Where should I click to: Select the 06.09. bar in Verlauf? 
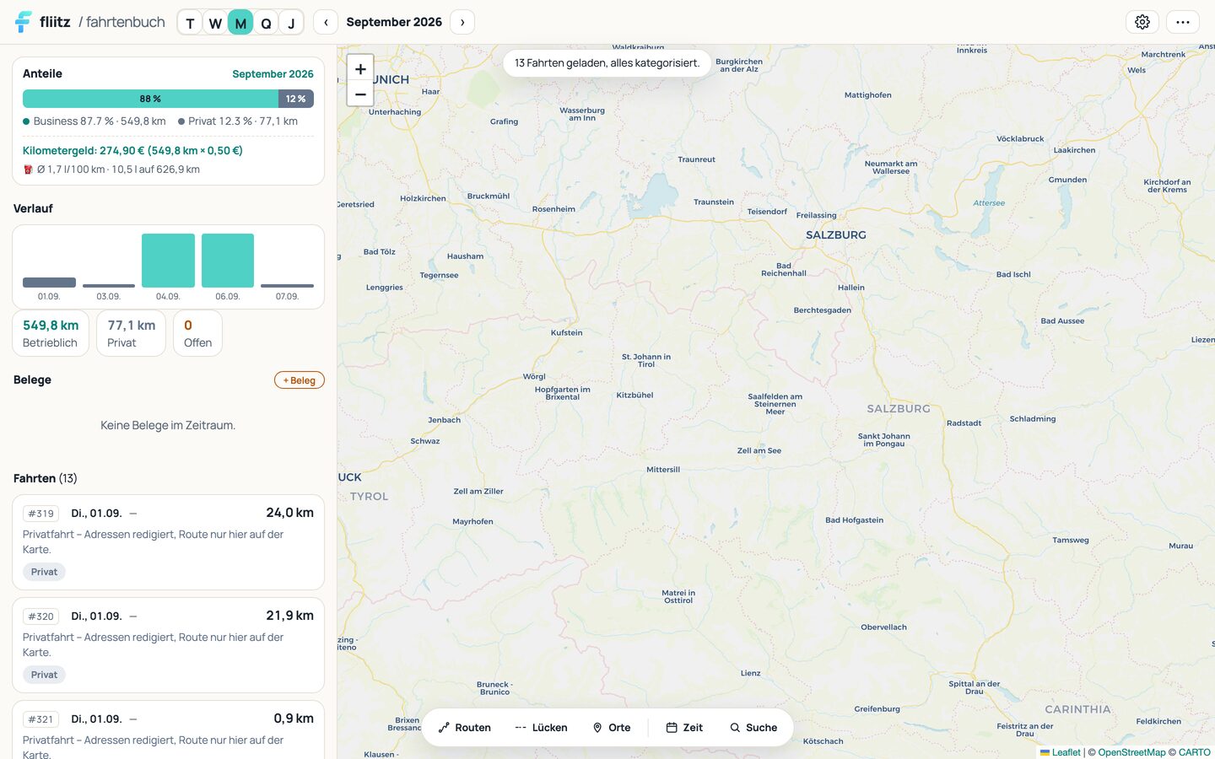coord(228,261)
